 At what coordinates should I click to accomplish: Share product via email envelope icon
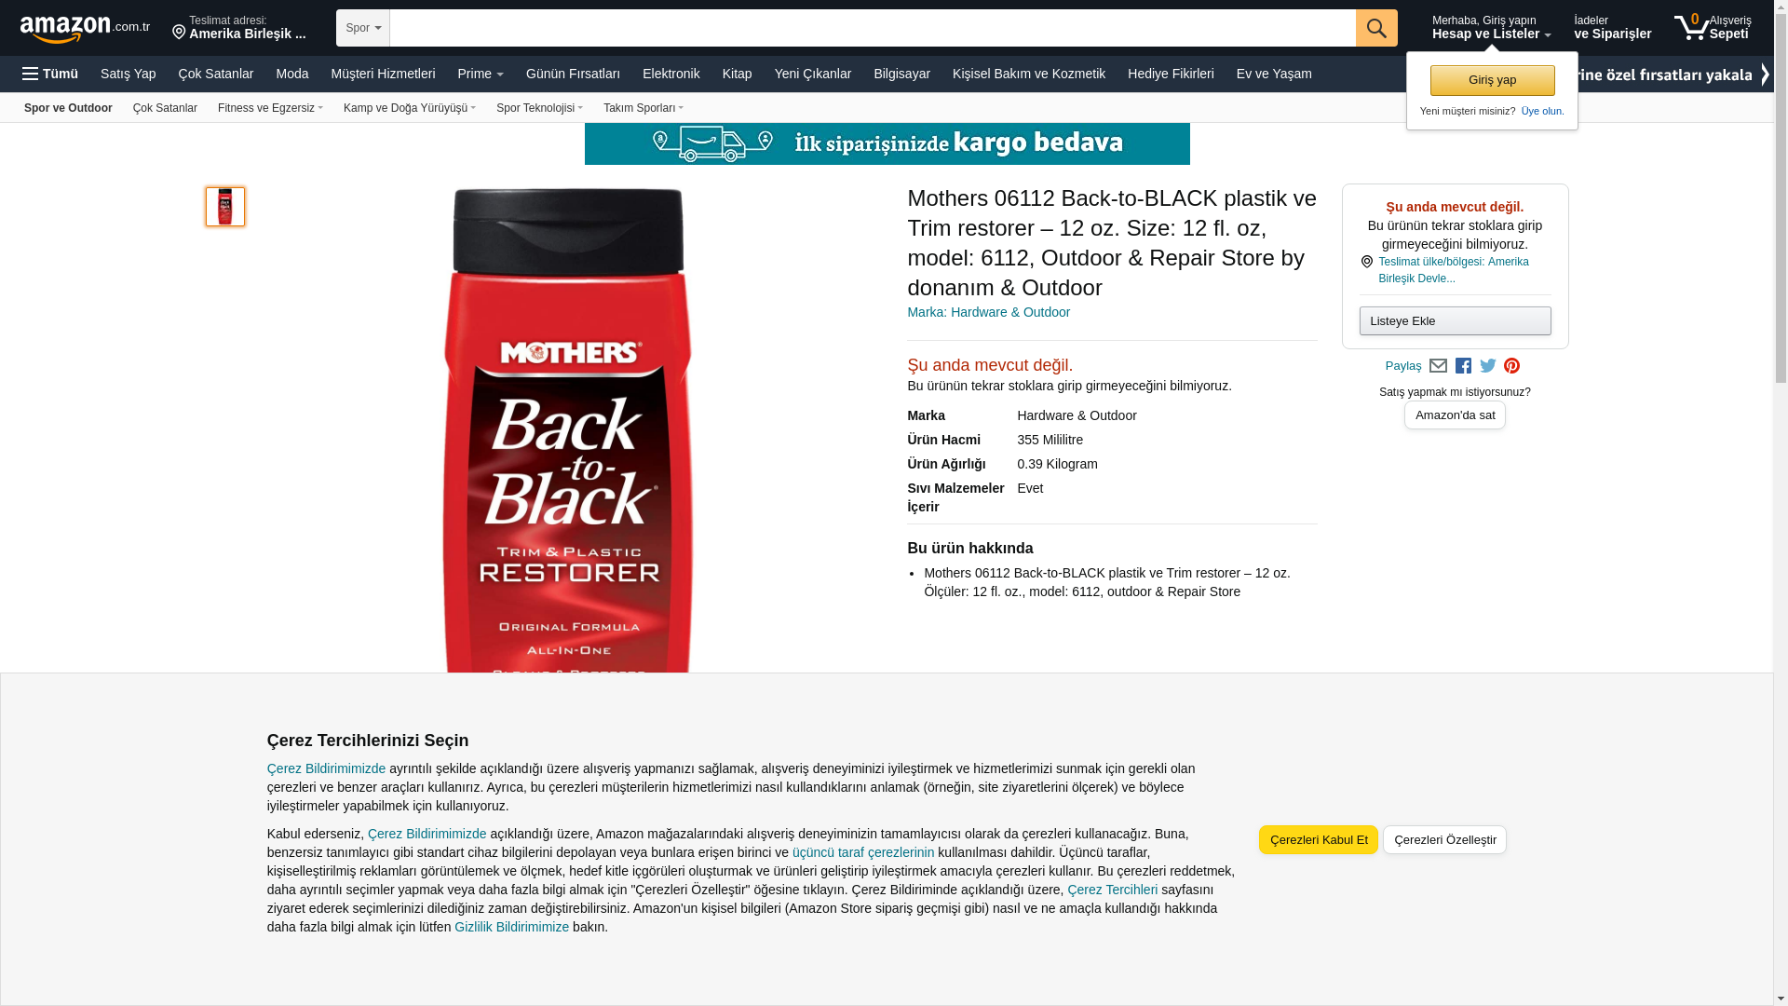1438,366
